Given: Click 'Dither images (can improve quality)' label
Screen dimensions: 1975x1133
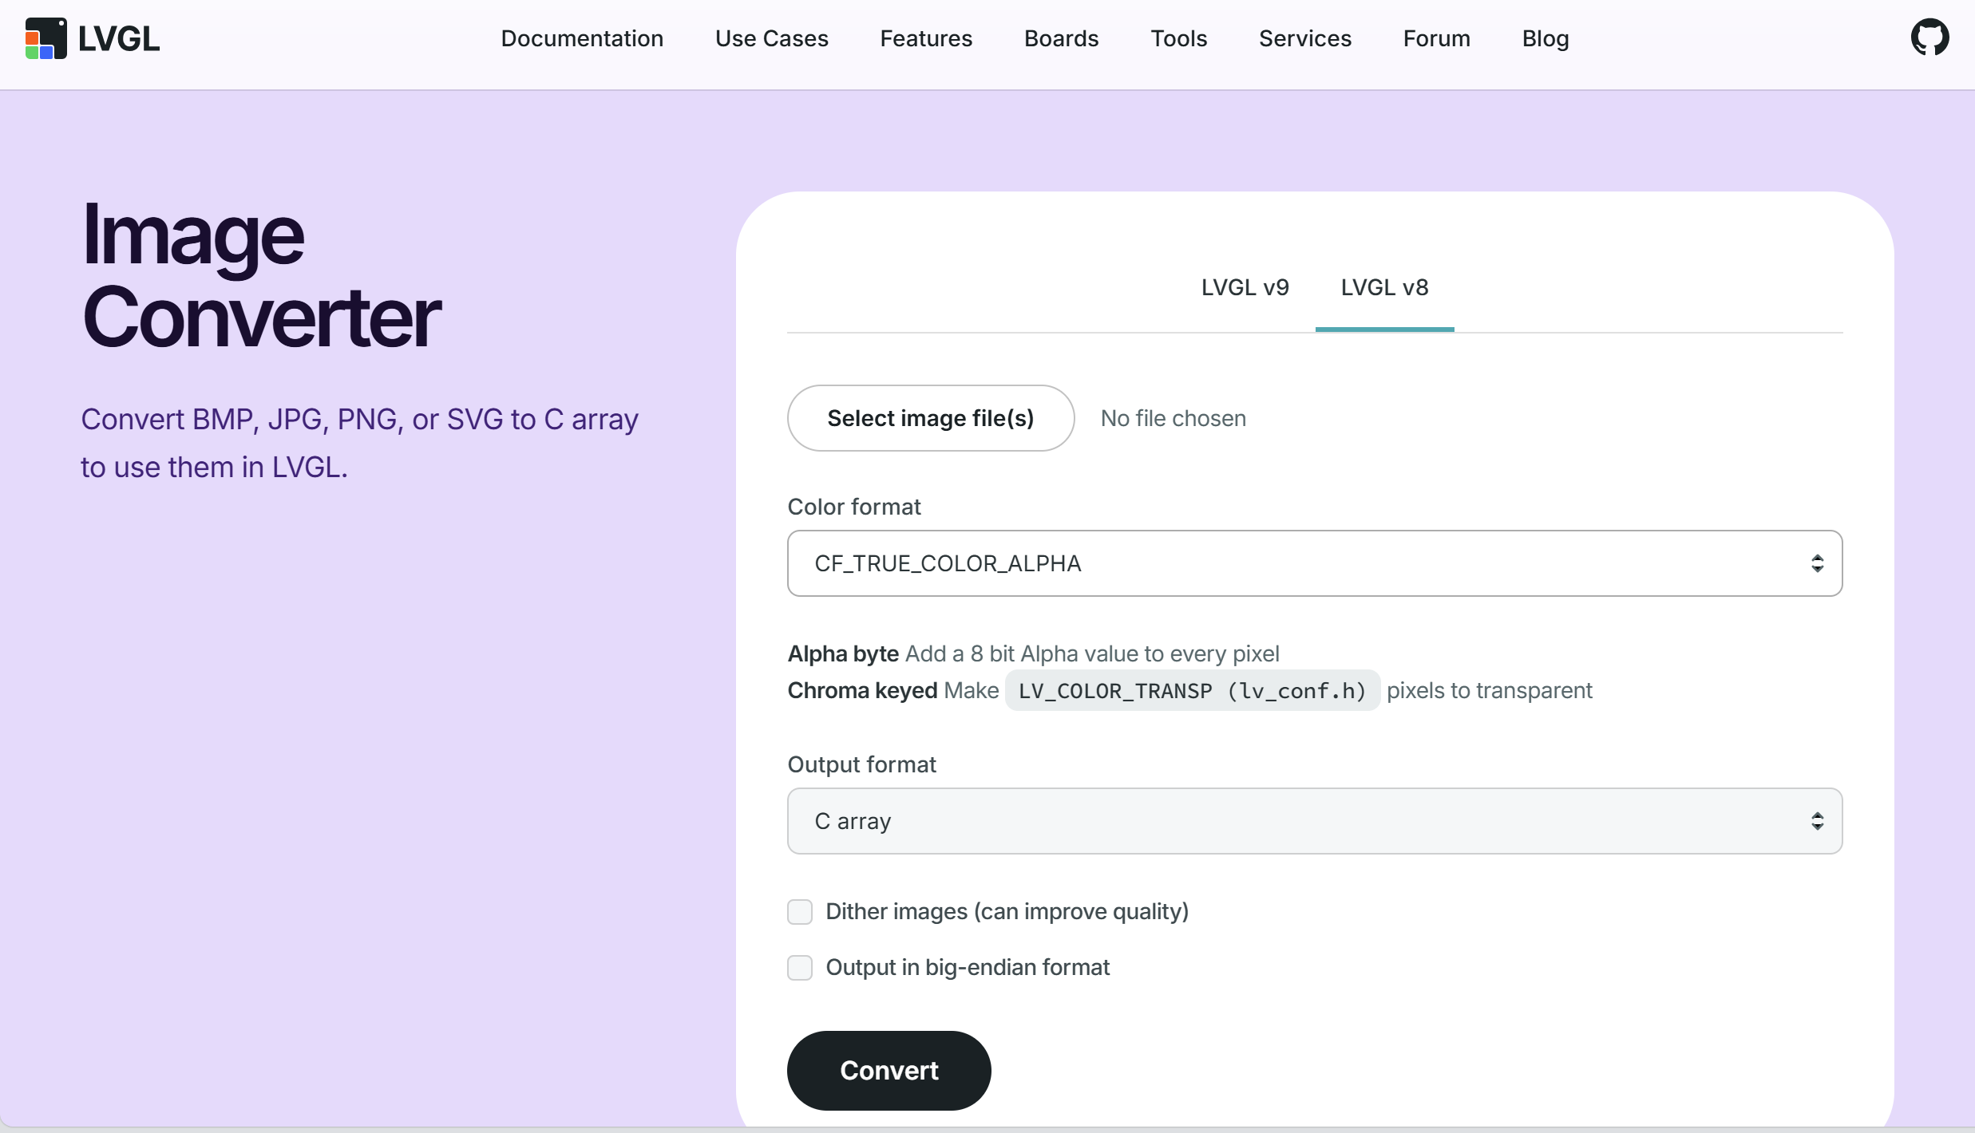Looking at the screenshot, I should (1007, 911).
